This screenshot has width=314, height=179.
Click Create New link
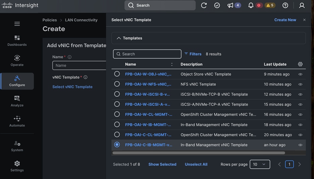pos(285,20)
